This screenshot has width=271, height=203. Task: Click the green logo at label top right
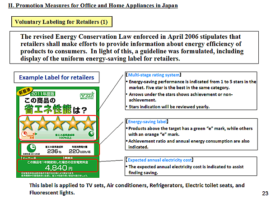(87, 96)
